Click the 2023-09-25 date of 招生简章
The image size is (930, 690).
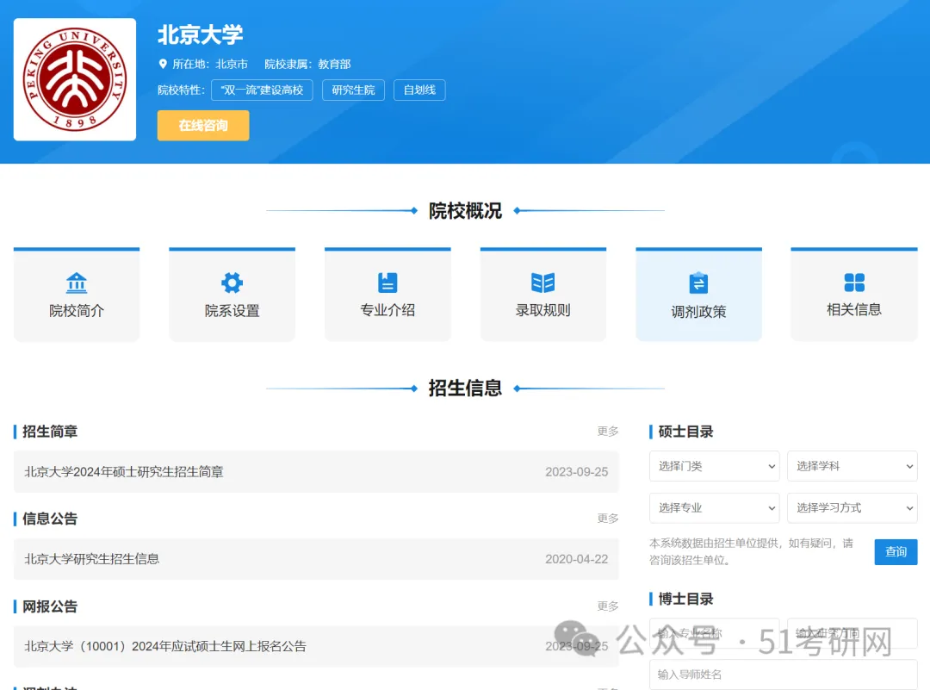[x=576, y=472]
